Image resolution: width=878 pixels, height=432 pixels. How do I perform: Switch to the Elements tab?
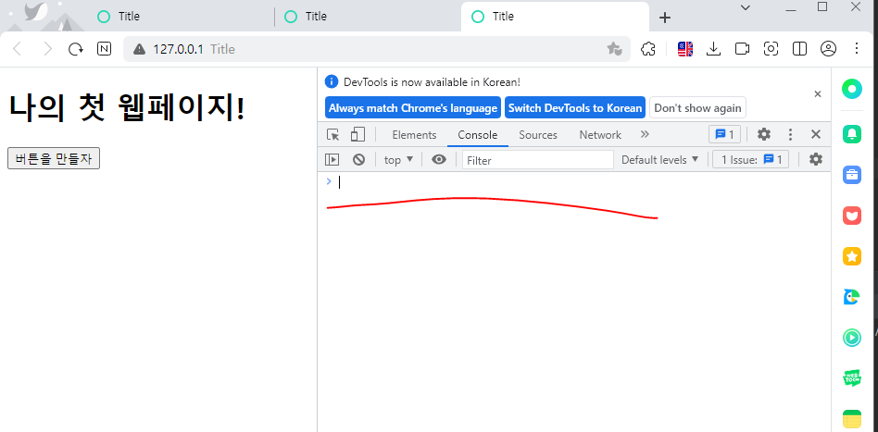pos(414,135)
